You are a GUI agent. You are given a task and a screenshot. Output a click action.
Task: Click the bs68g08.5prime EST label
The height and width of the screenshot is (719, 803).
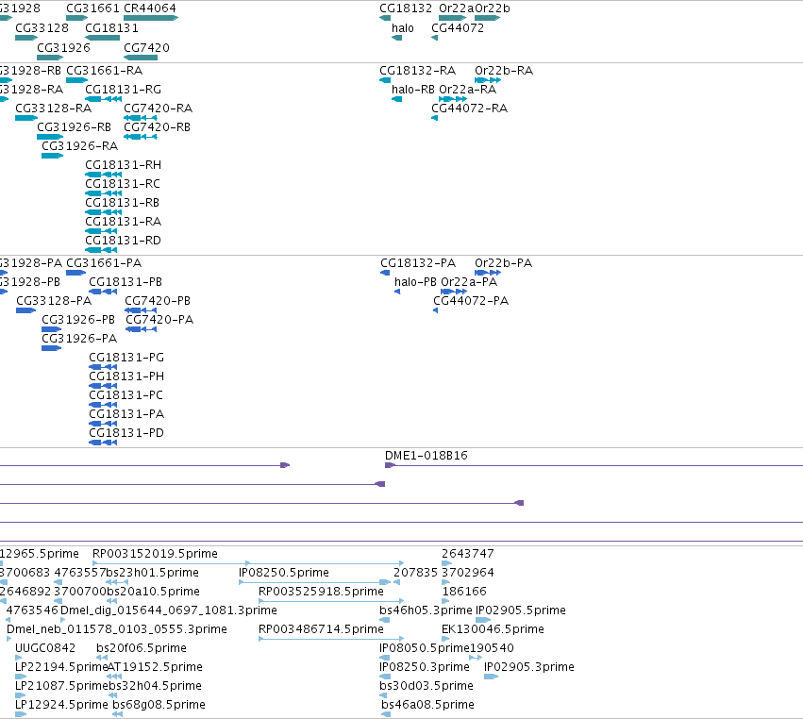pyautogui.click(x=159, y=705)
